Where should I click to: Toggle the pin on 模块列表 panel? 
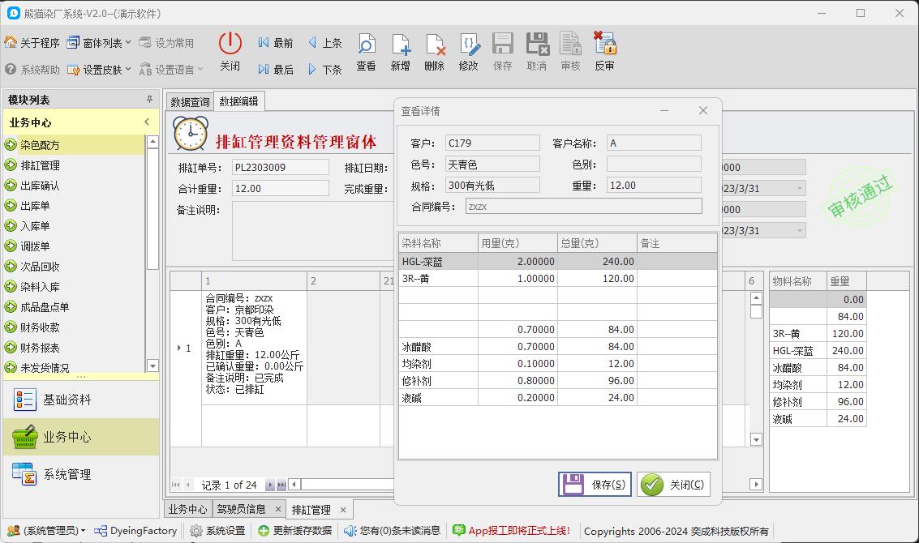click(x=148, y=100)
